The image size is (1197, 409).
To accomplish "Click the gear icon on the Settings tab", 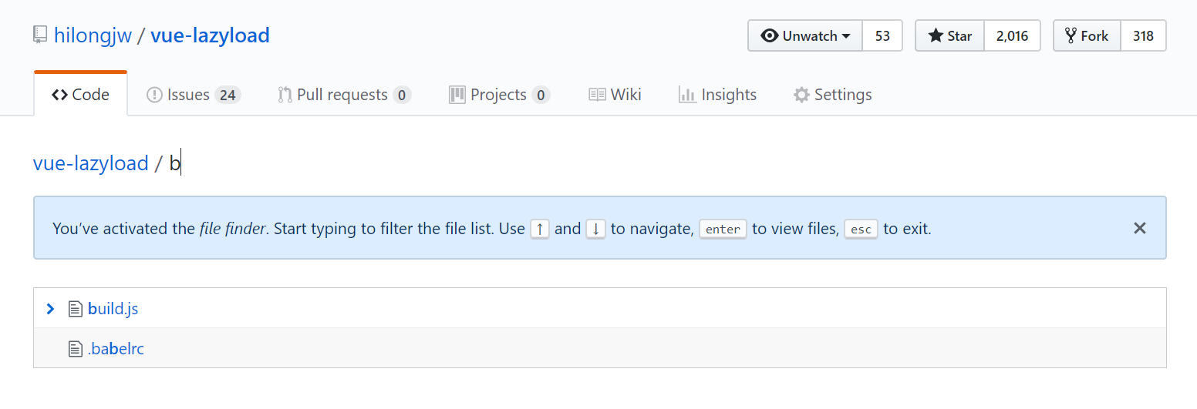I will pos(801,95).
